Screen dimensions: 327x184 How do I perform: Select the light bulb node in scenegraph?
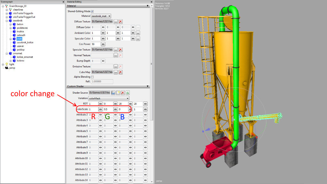point(11,64)
